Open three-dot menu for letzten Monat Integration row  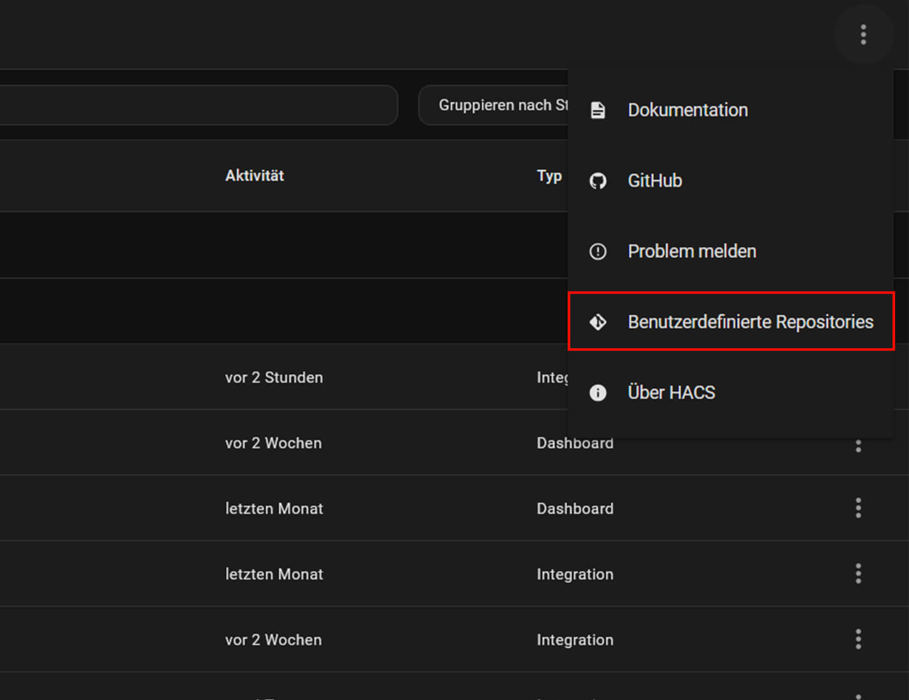pyautogui.click(x=858, y=573)
